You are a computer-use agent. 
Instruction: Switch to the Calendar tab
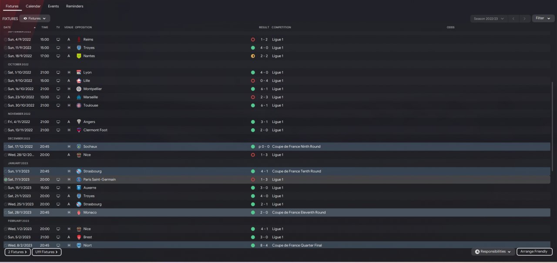tap(33, 6)
